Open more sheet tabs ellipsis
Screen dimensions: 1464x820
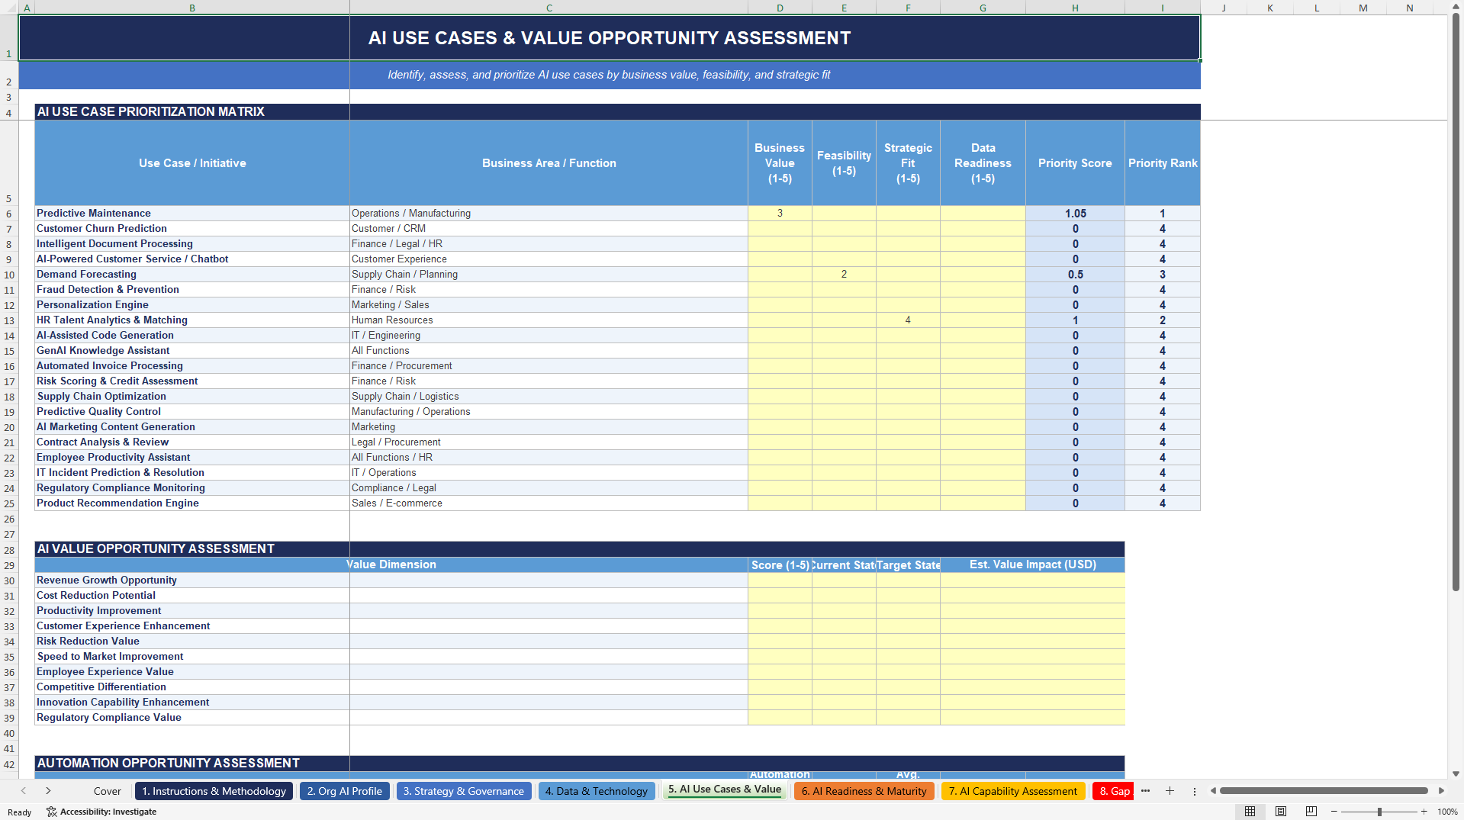click(x=1145, y=791)
